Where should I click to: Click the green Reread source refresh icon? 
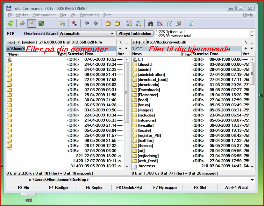[x=11, y=23]
